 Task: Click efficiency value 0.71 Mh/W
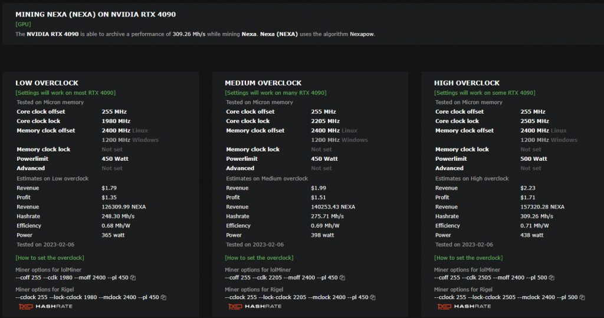tap(534, 226)
